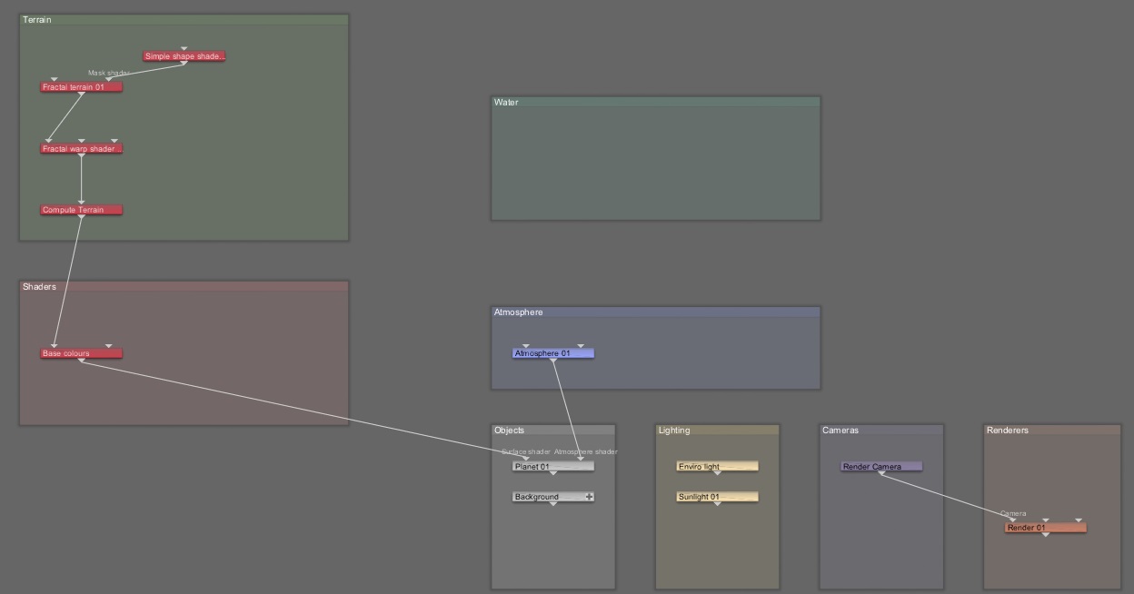Select the Sunlight 01 node
The height and width of the screenshot is (594, 1134).
click(x=717, y=497)
